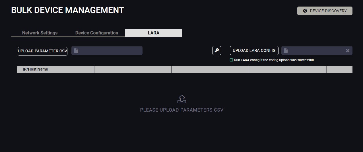Click the back arrow on Device Discovery
Viewport: 363px width, 152px height.
coord(305,11)
